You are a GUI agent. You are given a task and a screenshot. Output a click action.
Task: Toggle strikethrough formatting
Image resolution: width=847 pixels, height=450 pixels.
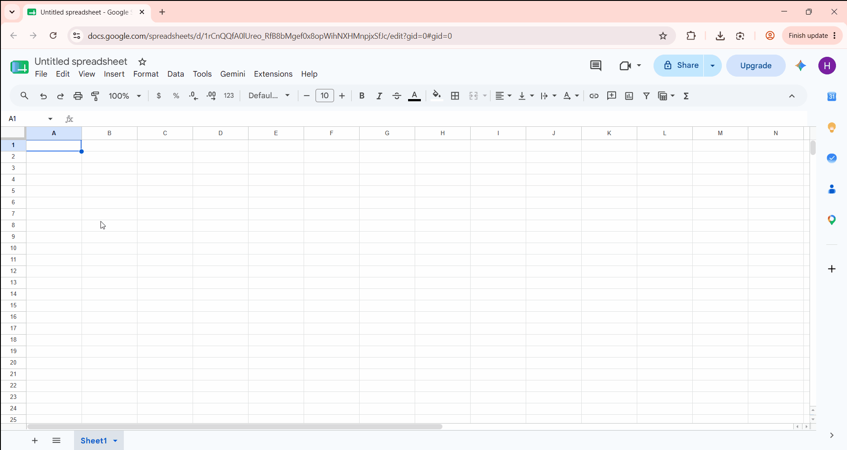[397, 96]
